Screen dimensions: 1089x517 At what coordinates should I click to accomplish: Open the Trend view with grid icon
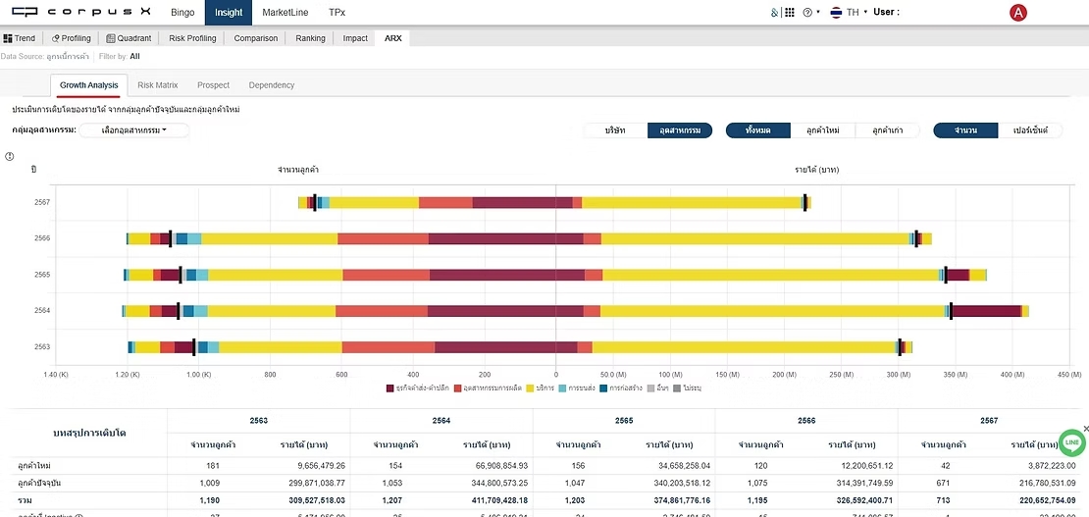point(20,38)
